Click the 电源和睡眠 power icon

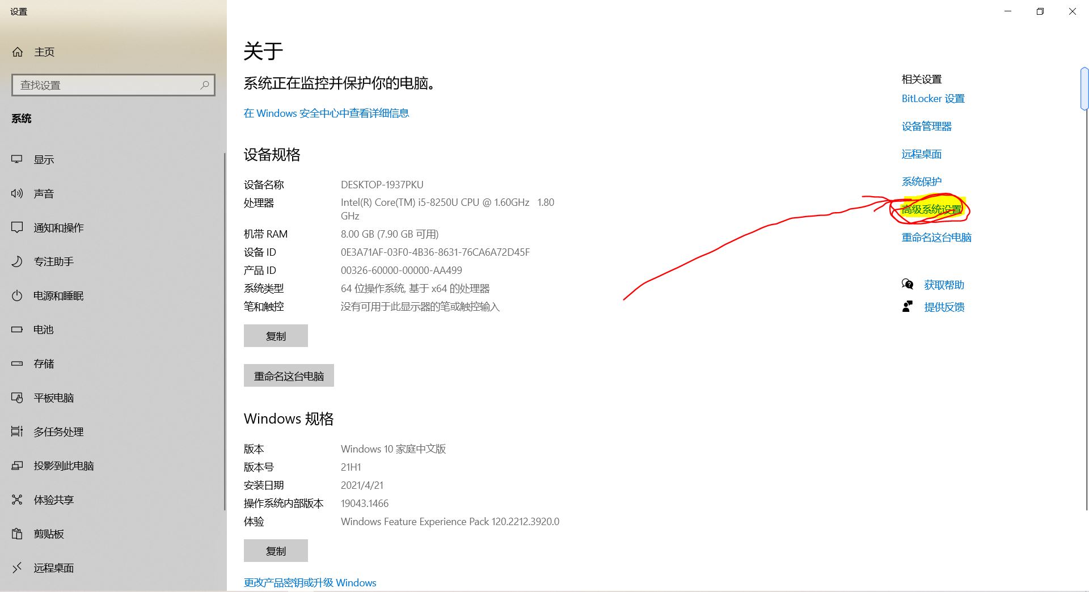pos(17,295)
